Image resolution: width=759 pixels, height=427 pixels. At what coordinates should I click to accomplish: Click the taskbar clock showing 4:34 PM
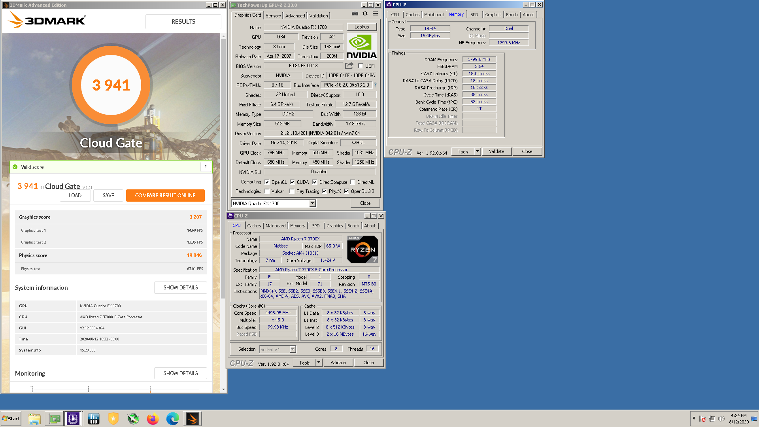pos(739,419)
